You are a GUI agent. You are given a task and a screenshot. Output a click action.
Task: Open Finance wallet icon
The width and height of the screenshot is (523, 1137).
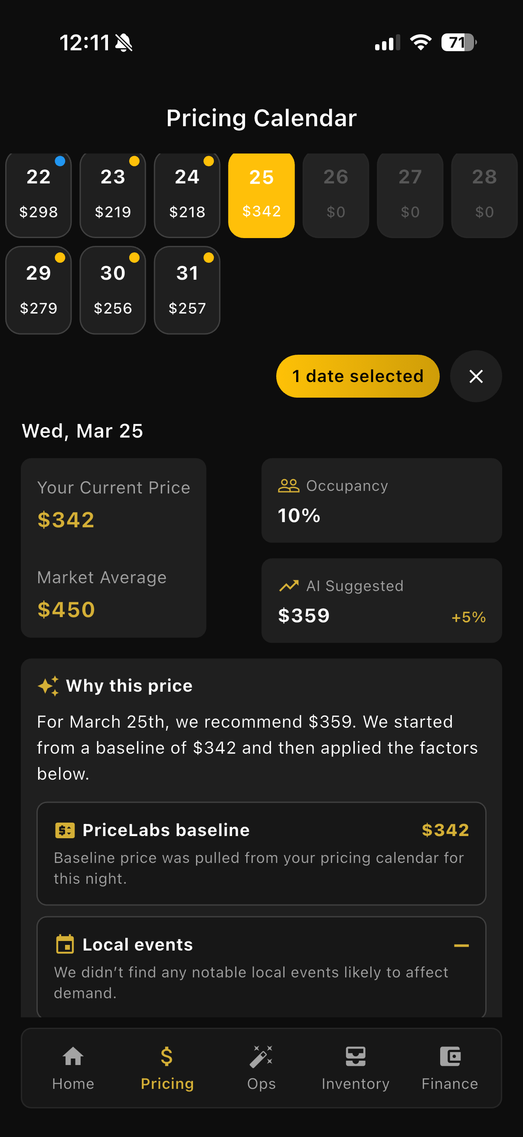[450, 1057]
